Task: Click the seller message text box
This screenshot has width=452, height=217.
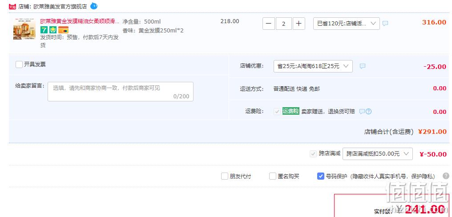Action: (121, 92)
